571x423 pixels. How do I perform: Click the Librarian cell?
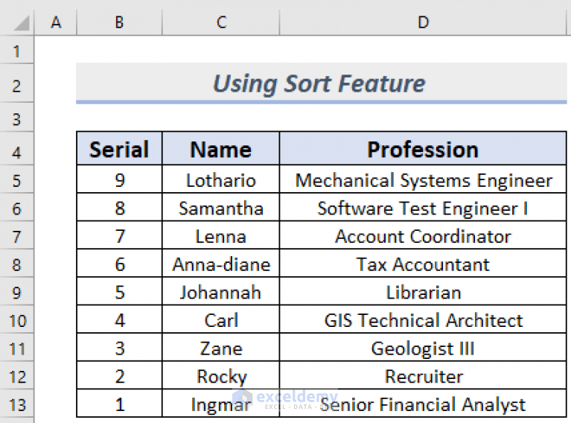pos(423,293)
